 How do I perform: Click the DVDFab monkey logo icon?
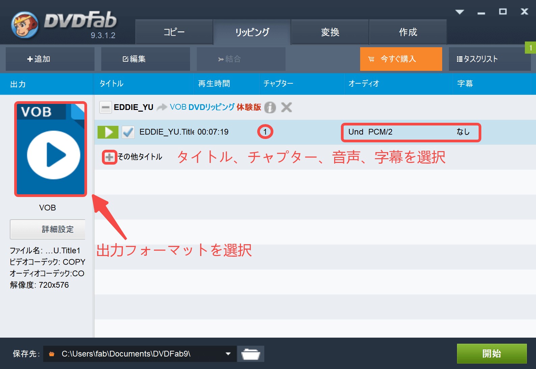[25, 25]
